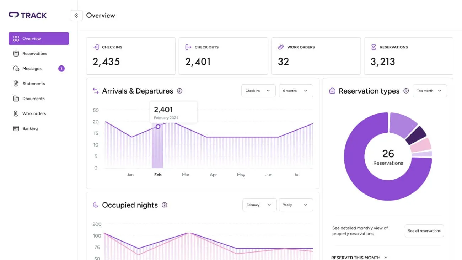Click the info icon next to Occupied nights
This screenshot has width=462, height=260.
click(x=164, y=205)
